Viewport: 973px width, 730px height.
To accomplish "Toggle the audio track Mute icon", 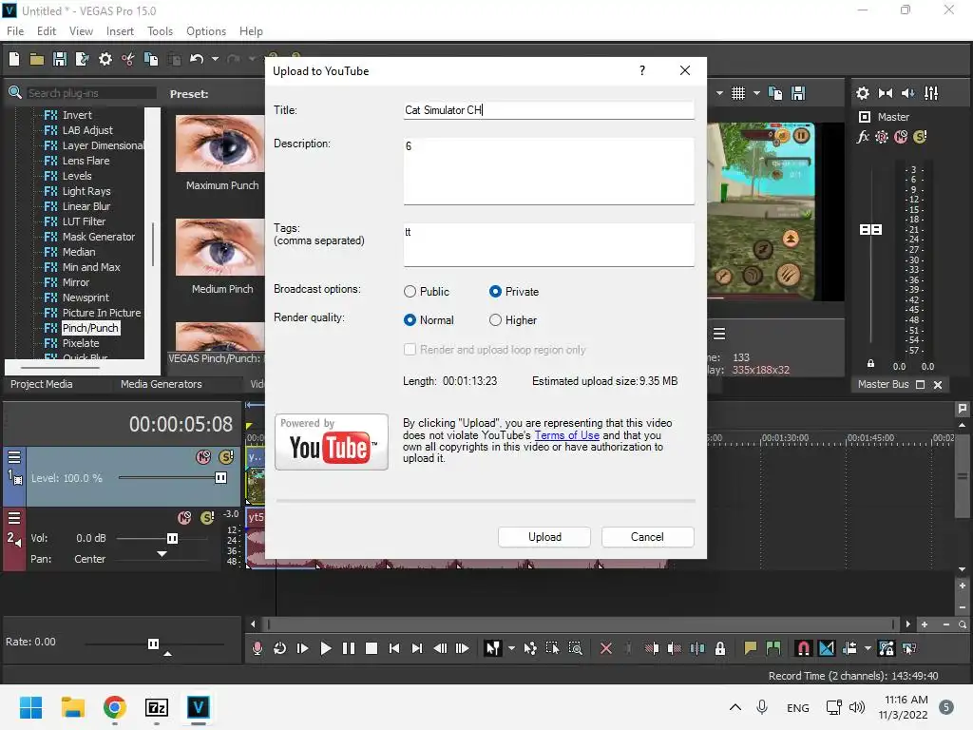I will click(x=184, y=518).
